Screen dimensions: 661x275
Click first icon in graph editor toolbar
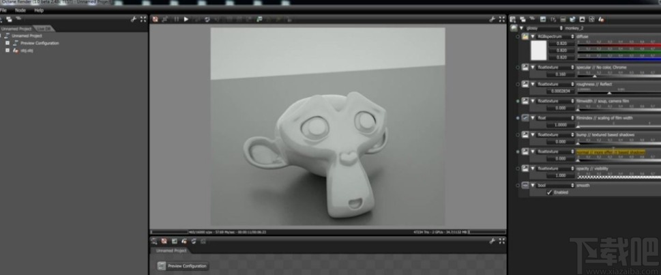coord(154,242)
